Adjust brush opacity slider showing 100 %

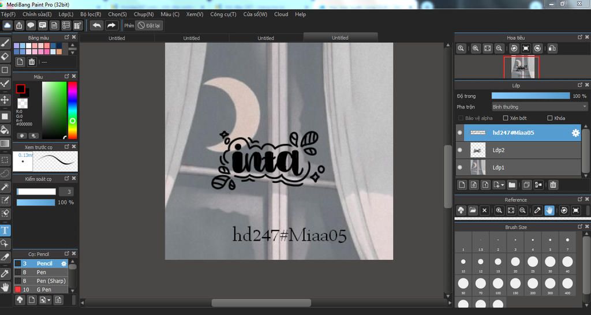[x=36, y=202]
